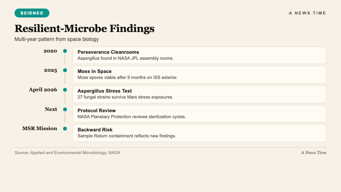The image size is (341, 192).
Task: Open the Protocol Review card
Action: [199, 113]
